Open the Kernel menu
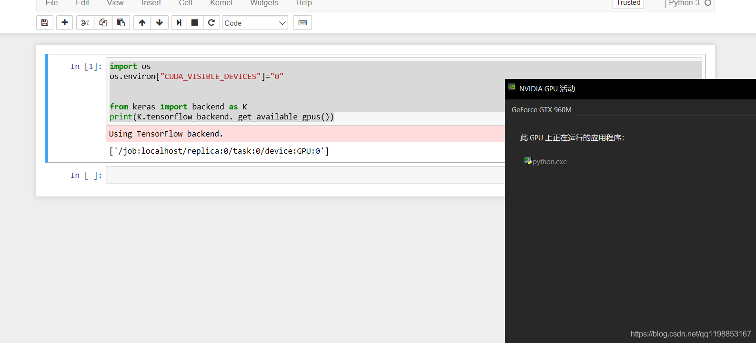The width and height of the screenshot is (756, 343). pos(222,3)
